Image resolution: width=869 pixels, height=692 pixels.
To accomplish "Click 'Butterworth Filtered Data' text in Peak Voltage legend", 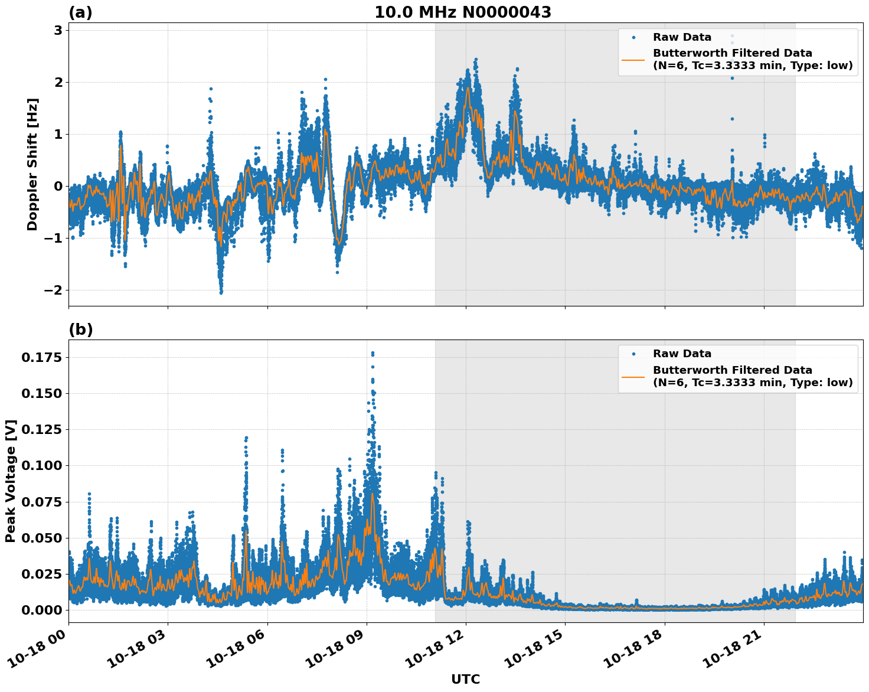I will [732, 370].
